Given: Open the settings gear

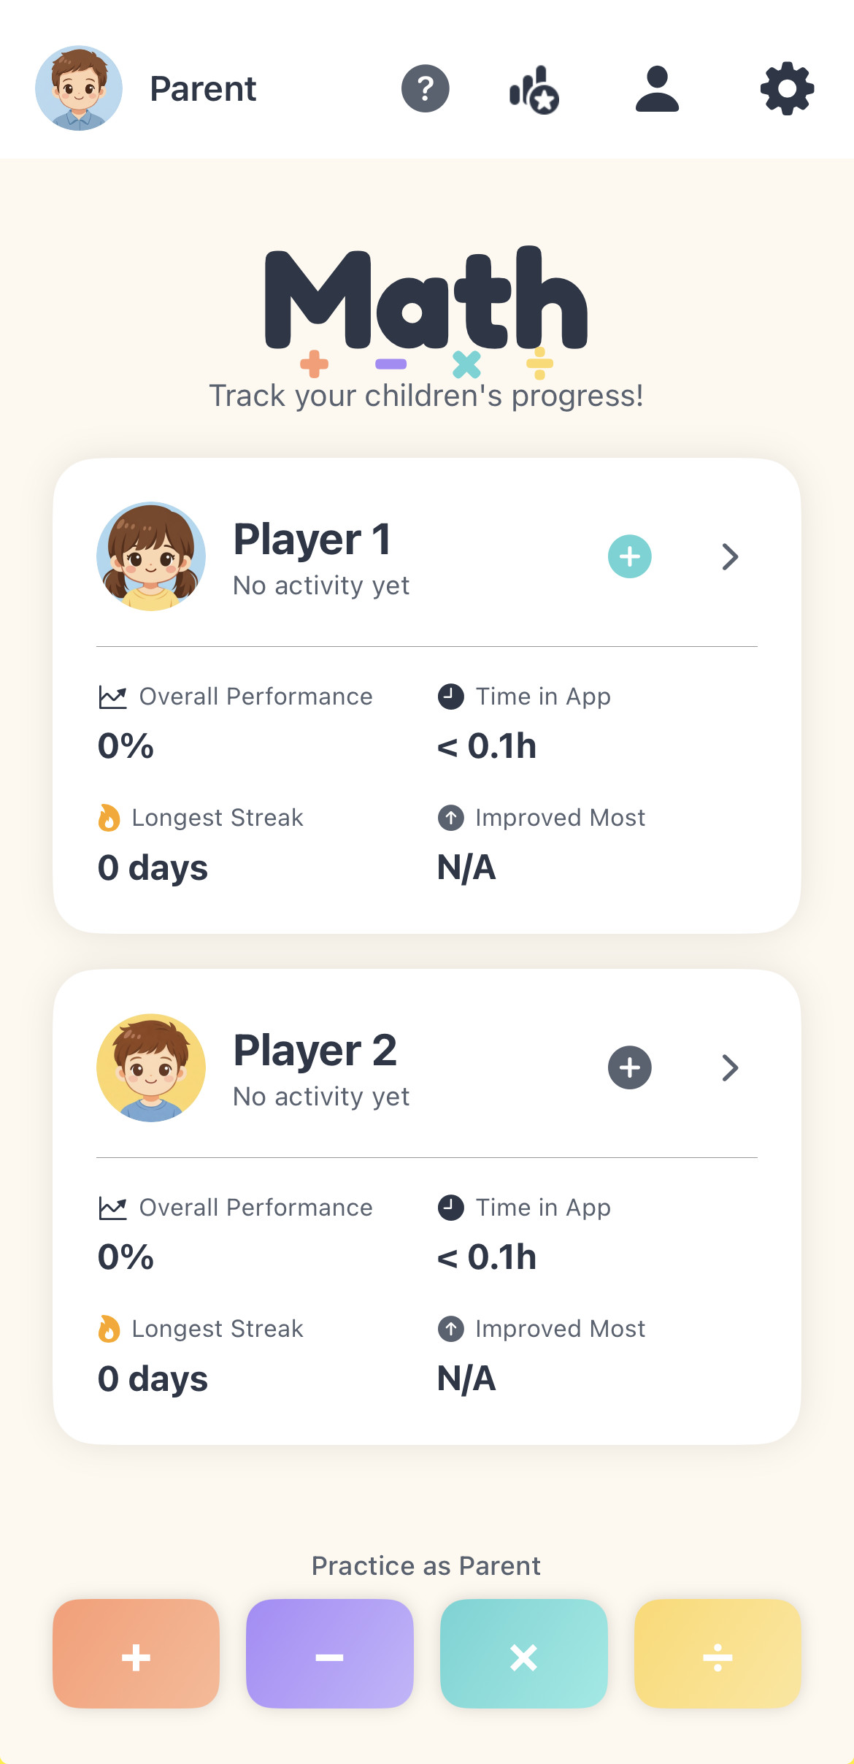Looking at the screenshot, I should [x=786, y=88].
